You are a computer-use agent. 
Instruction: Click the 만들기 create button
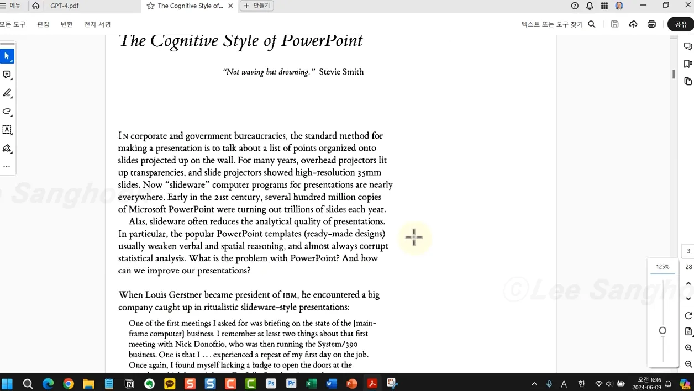257,6
